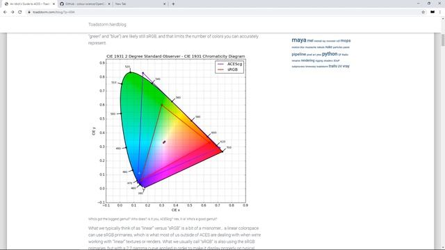Viewport: 445px width, 250px height.
Task: Minimize the browser window
Action: tap(419, 3)
